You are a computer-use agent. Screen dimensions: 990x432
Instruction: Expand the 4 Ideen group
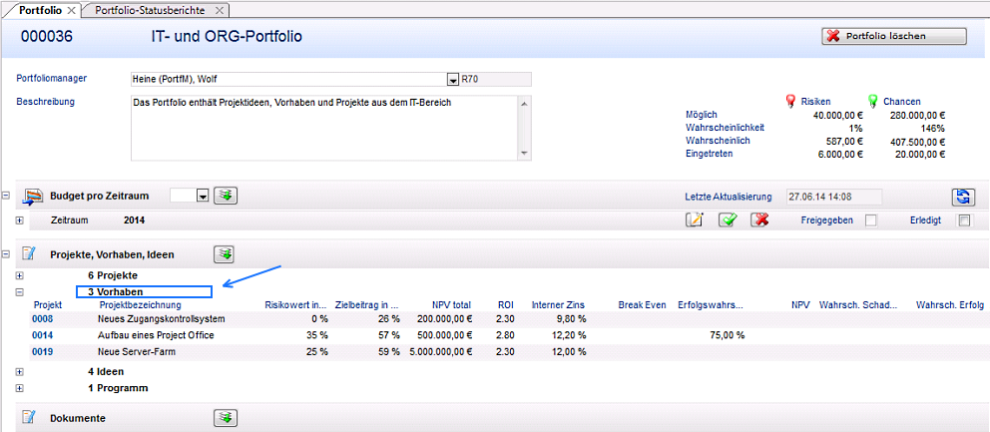(x=20, y=371)
